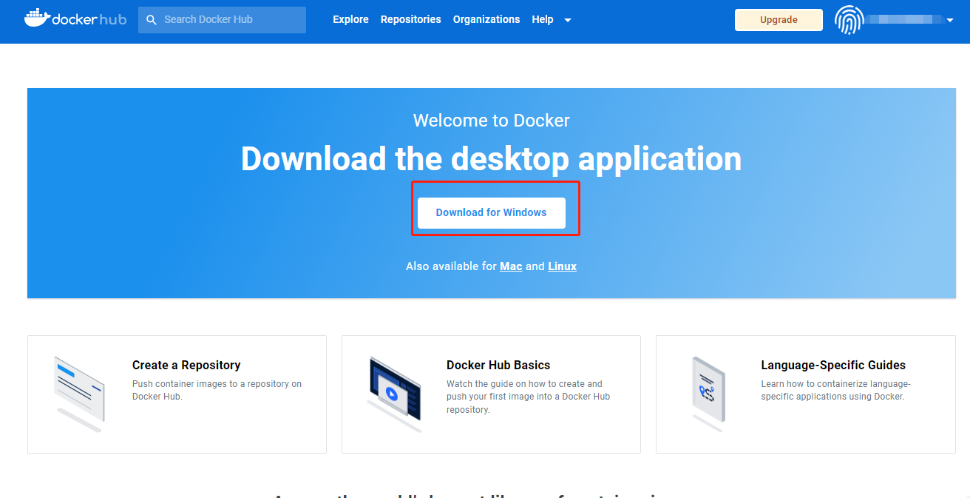Click the Search Docker Hub input field
Image resolution: width=970 pixels, height=498 pixels.
(222, 19)
